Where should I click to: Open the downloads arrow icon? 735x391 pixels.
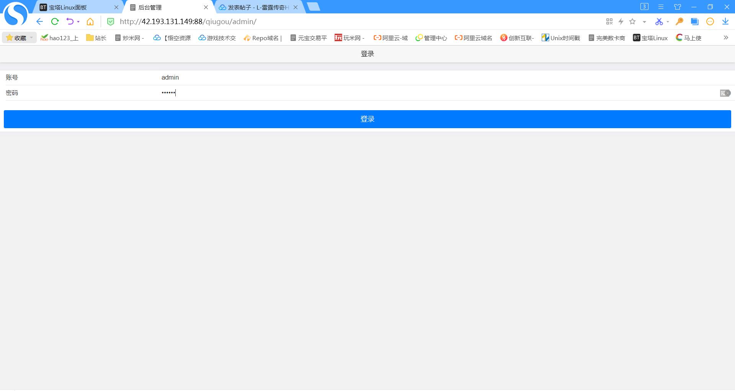[725, 22]
